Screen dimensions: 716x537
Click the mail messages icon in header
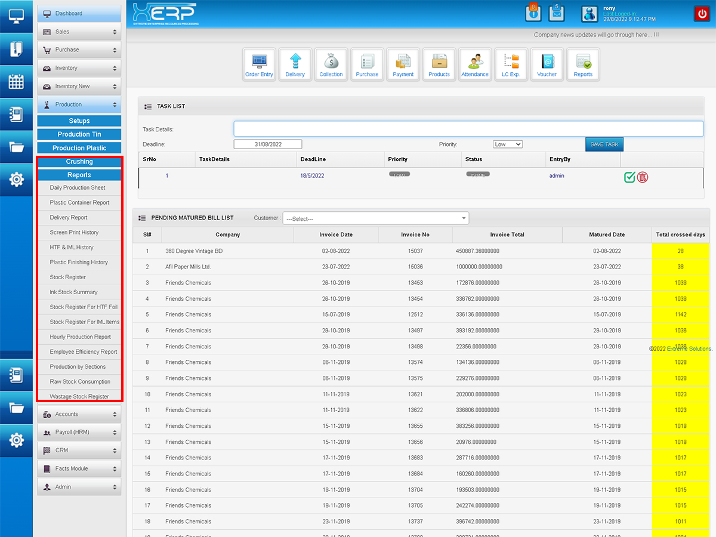click(556, 13)
